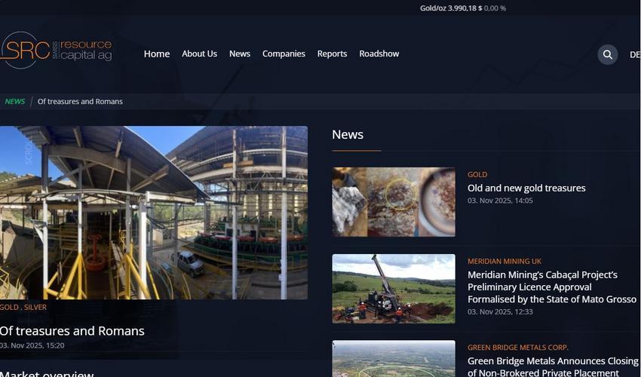Open the Companies menu item

click(284, 54)
